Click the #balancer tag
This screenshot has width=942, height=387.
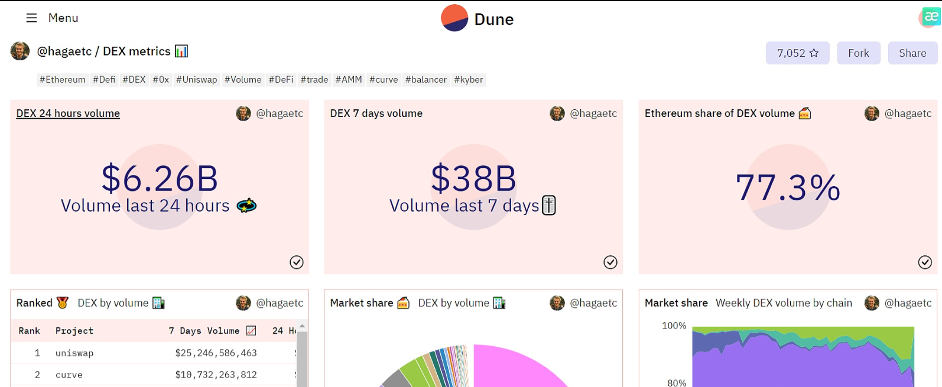tap(425, 80)
